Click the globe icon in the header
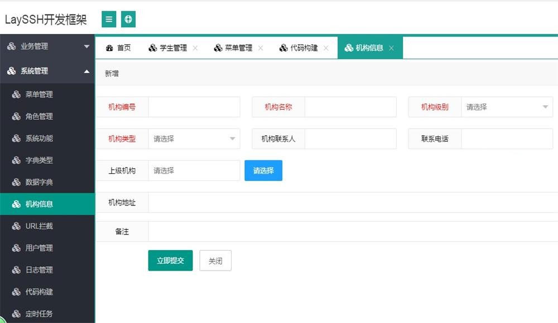This screenshot has height=323, width=558. pyautogui.click(x=128, y=19)
